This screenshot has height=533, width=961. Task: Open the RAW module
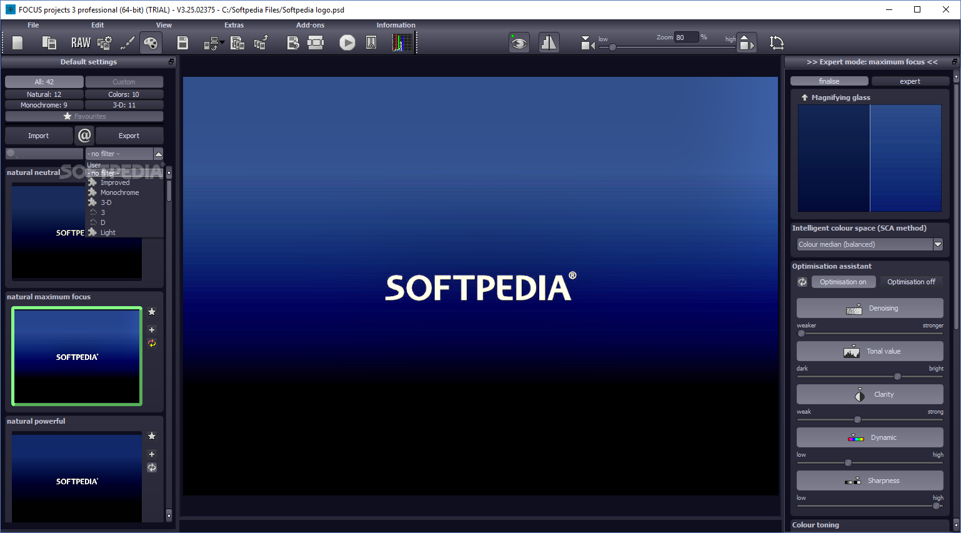81,42
